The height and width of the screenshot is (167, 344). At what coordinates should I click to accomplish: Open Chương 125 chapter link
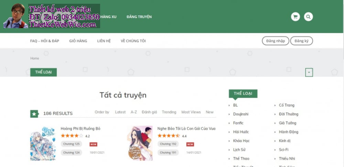coord(72,144)
